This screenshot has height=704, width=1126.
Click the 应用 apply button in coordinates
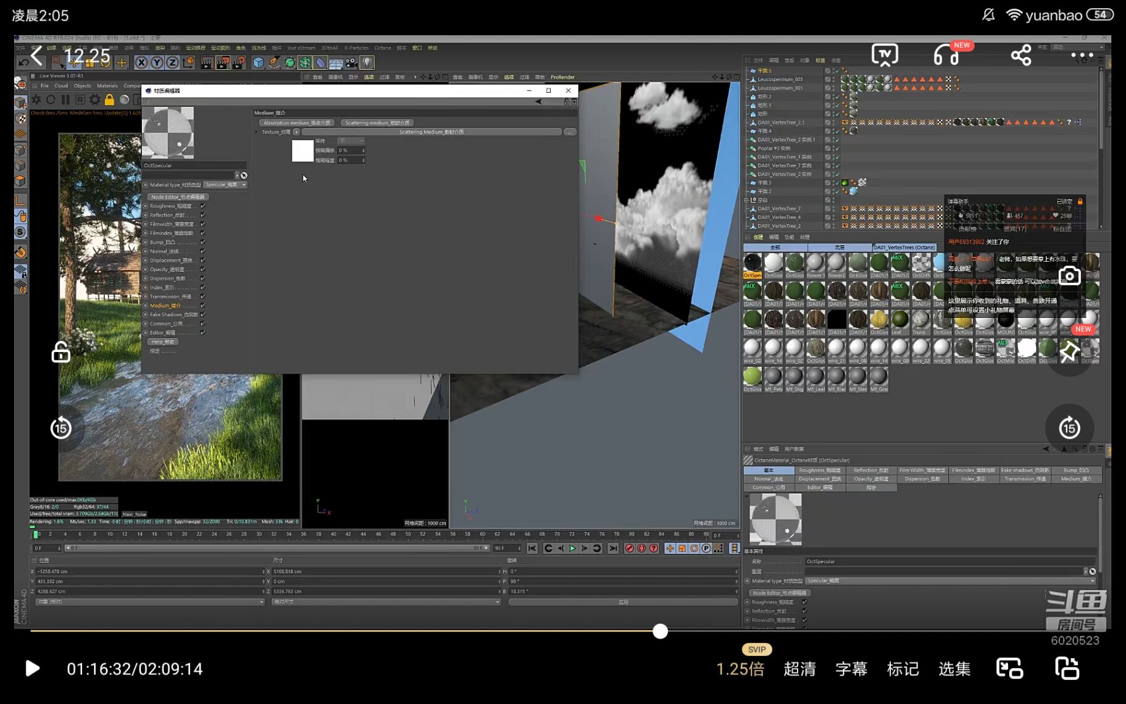623,601
